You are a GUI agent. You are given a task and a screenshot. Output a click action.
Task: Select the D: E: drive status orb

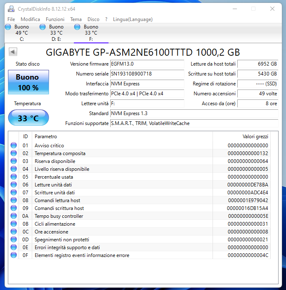[x=43, y=27]
